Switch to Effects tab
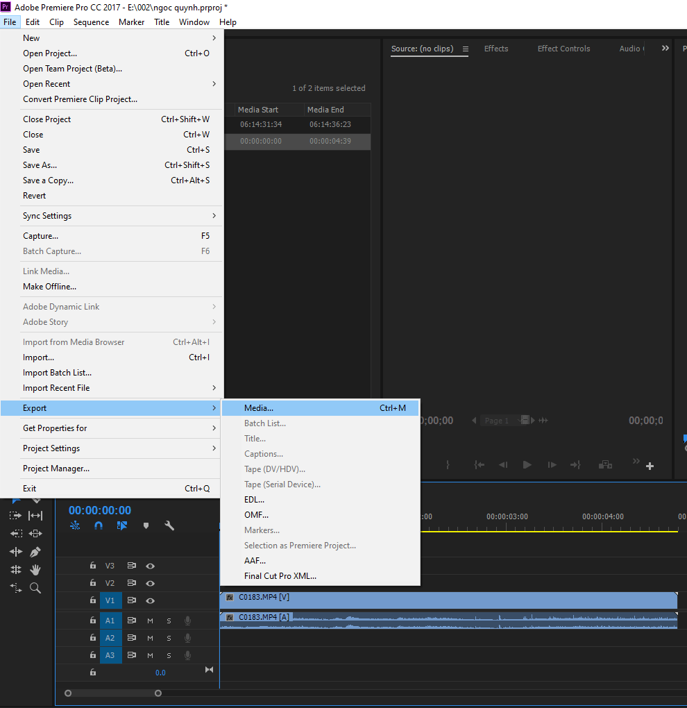 496,49
